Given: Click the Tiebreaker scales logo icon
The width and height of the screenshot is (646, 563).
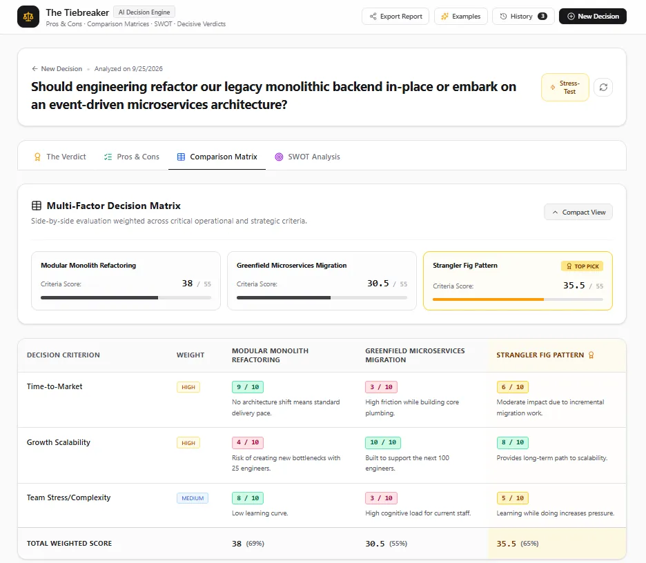Looking at the screenshot, I should [28, 17].
